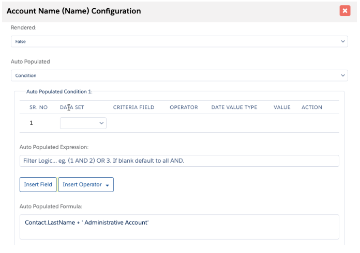This screenshot has width=360, height=253.
Task: Click the VALUE column header
Action: [x=282, y=107]
